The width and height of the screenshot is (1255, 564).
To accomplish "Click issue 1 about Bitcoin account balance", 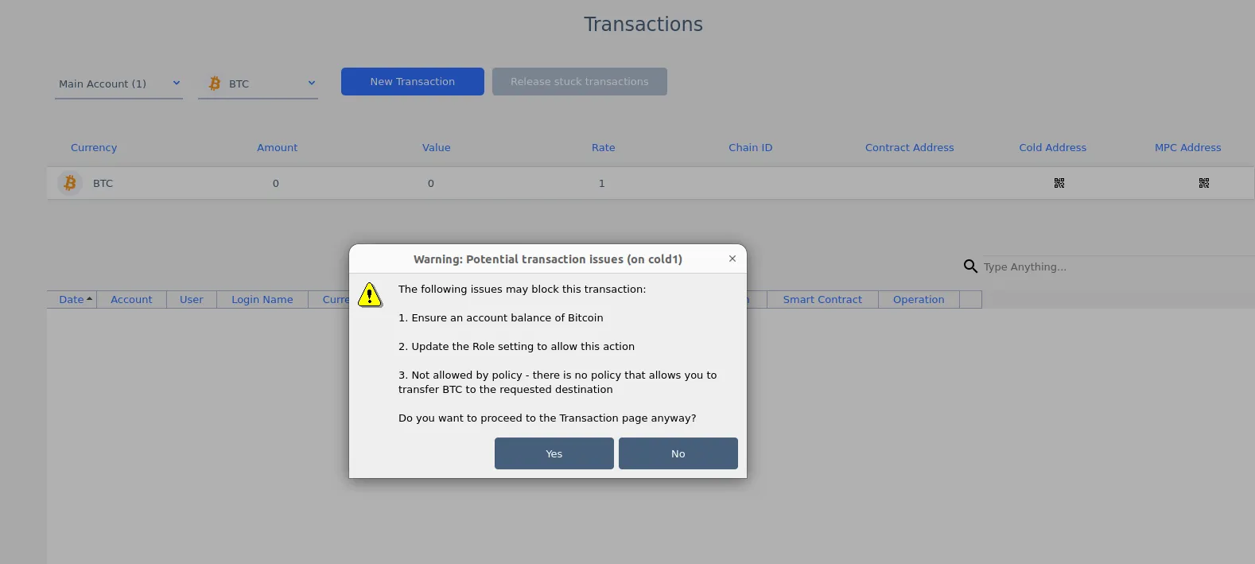I will pyautogui.click(x=501, y=317).
